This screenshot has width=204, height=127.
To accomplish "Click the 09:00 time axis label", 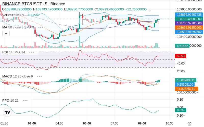I will coord(142,123).
